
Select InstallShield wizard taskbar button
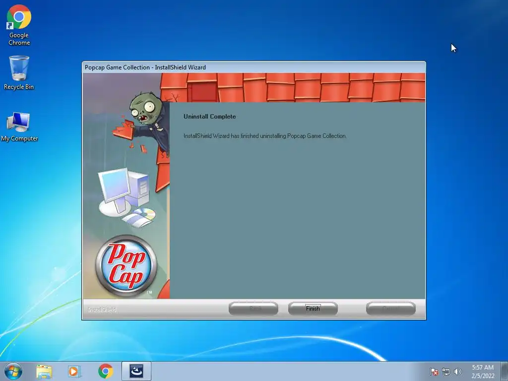point(136,371)
